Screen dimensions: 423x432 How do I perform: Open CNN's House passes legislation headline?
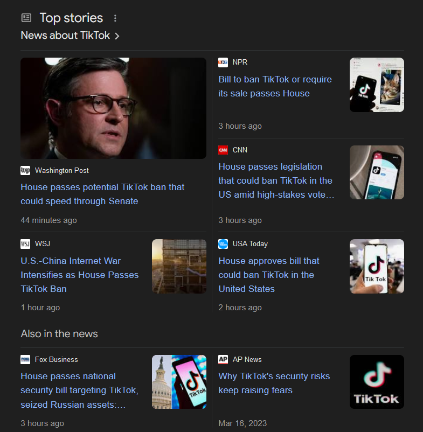coord(276,181)
